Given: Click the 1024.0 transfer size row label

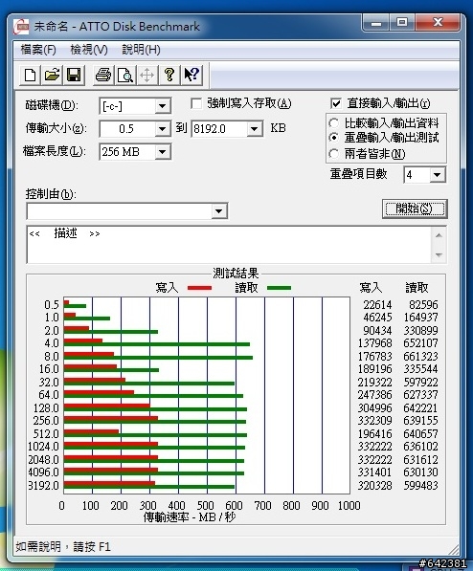Looking at the screenshot, I should coord(43,447).
